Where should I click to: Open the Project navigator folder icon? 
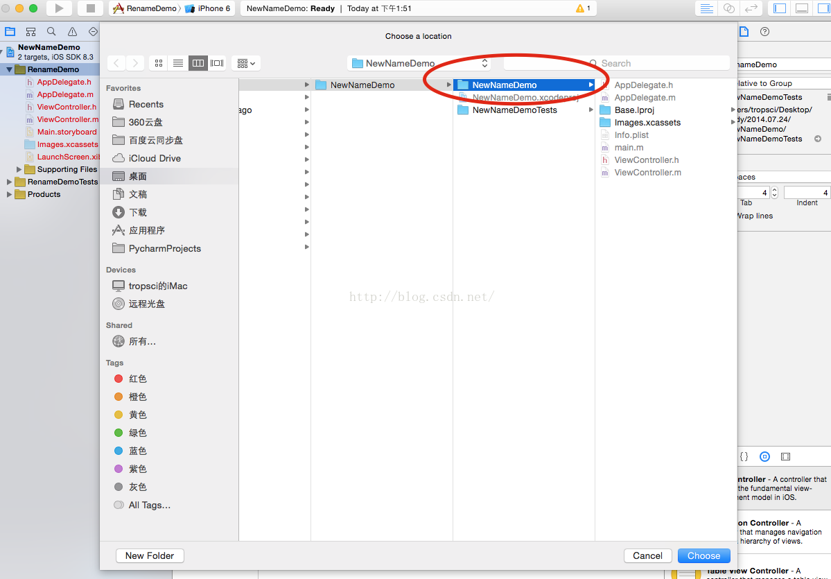10,32
